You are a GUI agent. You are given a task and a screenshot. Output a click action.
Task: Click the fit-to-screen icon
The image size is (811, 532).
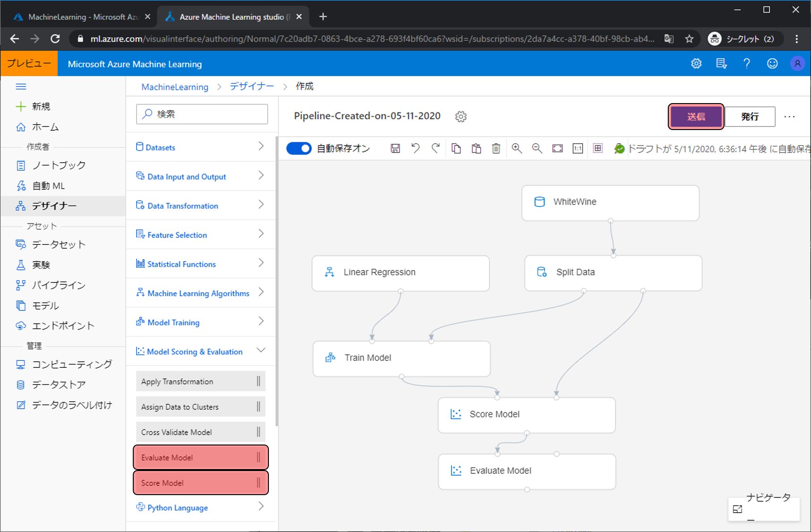557,148
